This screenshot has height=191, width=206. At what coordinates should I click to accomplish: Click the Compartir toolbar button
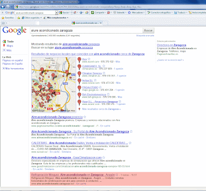pos(98,12)
